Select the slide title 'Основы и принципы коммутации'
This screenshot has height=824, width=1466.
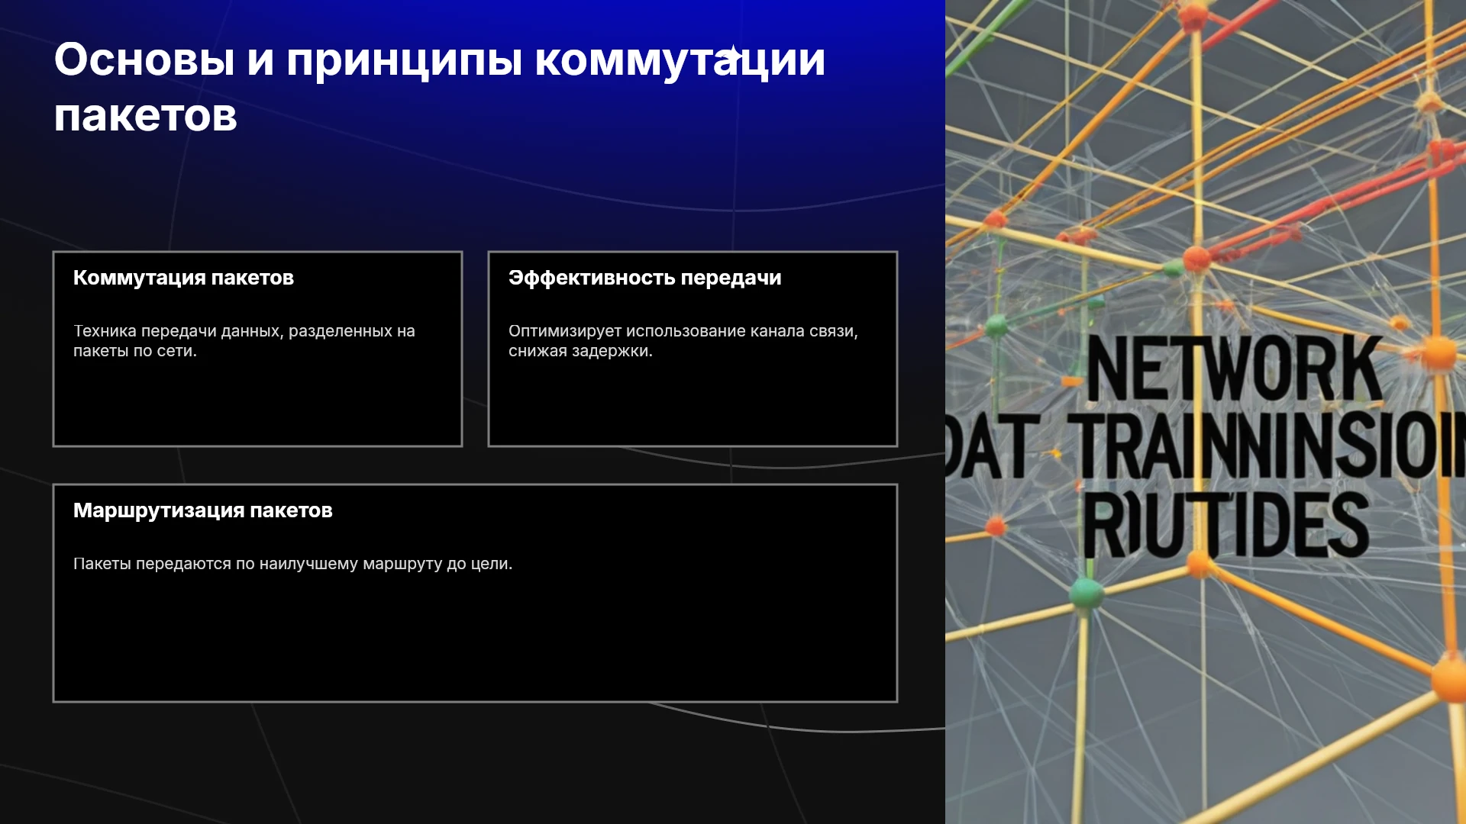[440, 60]
